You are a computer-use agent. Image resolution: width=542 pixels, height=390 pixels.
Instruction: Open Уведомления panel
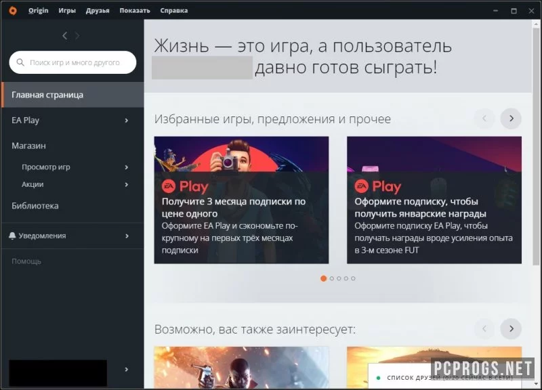[72, 236]
